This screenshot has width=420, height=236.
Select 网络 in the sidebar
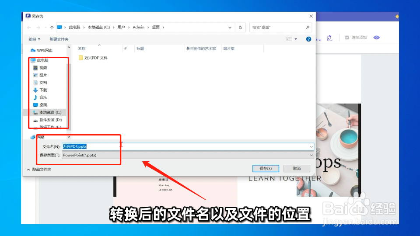click(x=38, y=137)
